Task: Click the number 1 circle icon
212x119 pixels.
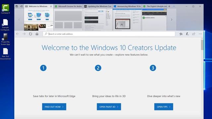Action: [x=43, y=68]
